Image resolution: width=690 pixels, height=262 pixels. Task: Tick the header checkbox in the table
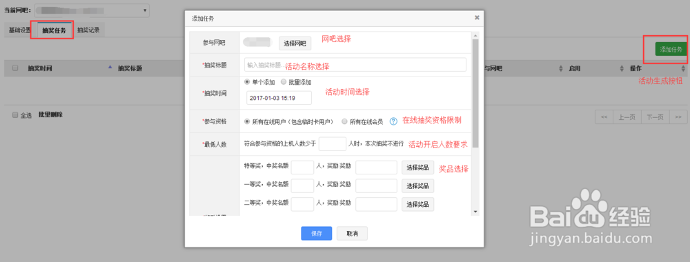point(15,68)
